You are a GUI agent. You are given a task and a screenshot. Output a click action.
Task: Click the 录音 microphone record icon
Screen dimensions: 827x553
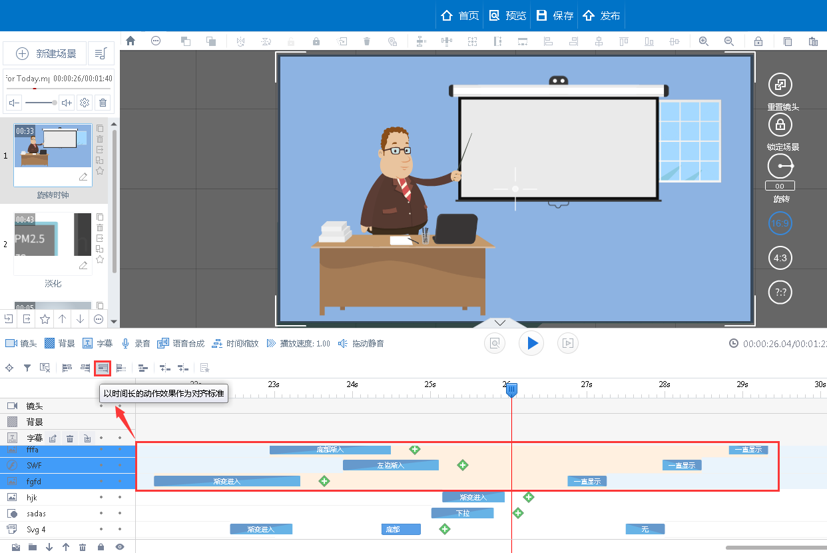(x=125, y=344)
